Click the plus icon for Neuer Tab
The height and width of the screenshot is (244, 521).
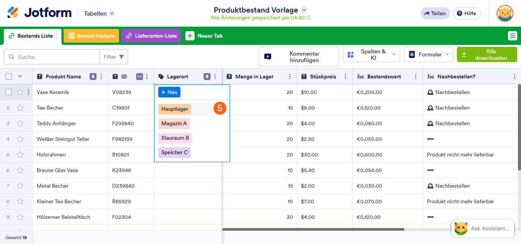[x=190, y=36]
